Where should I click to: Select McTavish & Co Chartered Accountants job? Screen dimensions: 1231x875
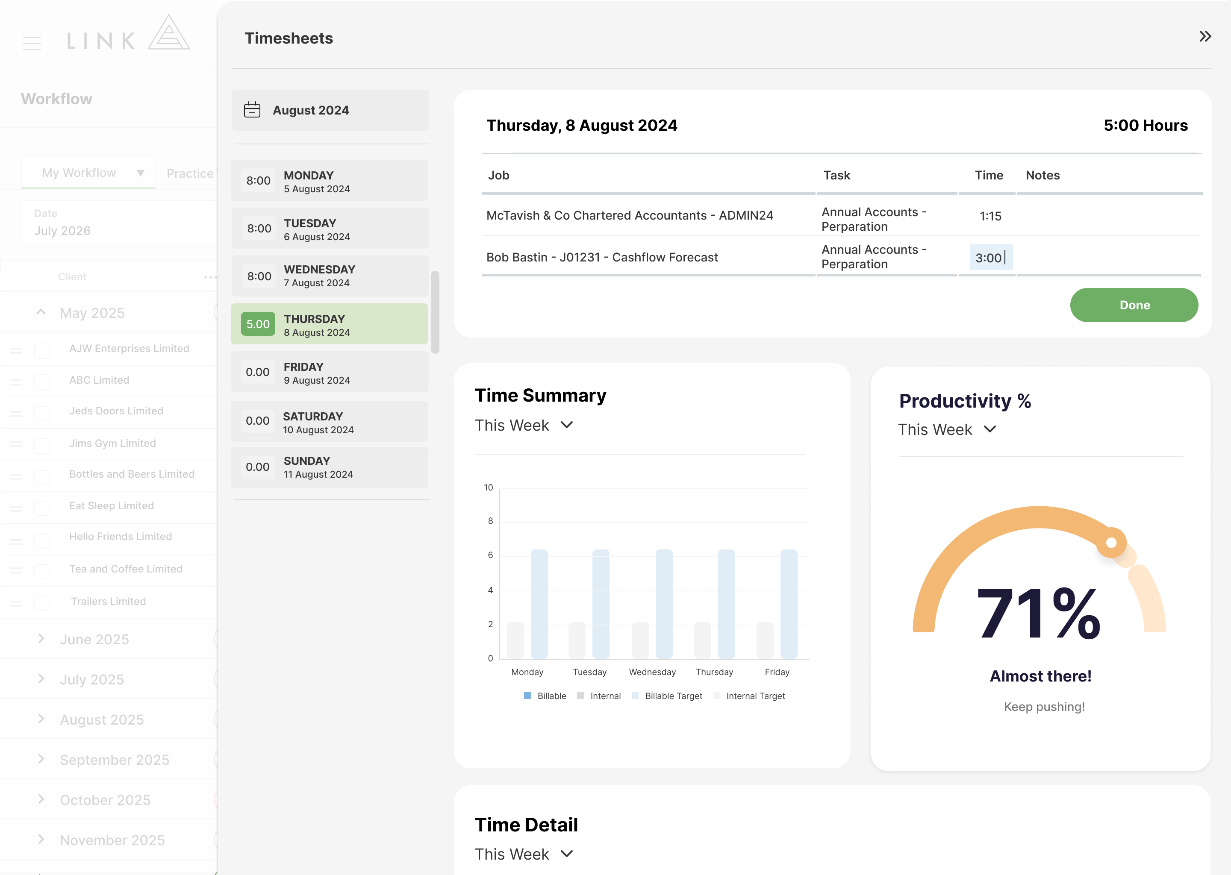point(630,215)
